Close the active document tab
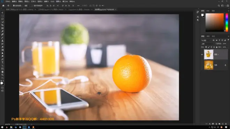The height and width of the screenshot is (129, 230). click(116, 9)
